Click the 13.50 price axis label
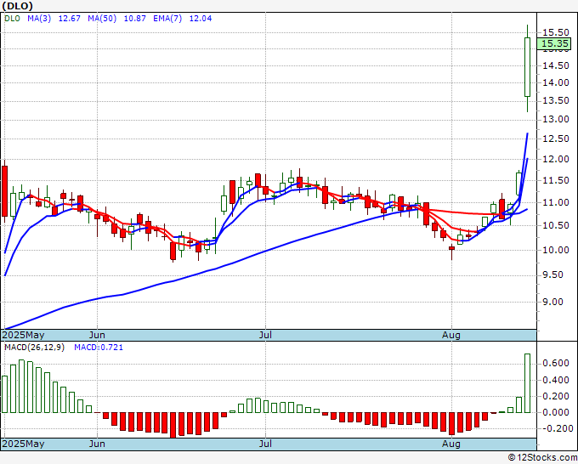The width and height of the screenshot is (578, 464). (556, 100)
